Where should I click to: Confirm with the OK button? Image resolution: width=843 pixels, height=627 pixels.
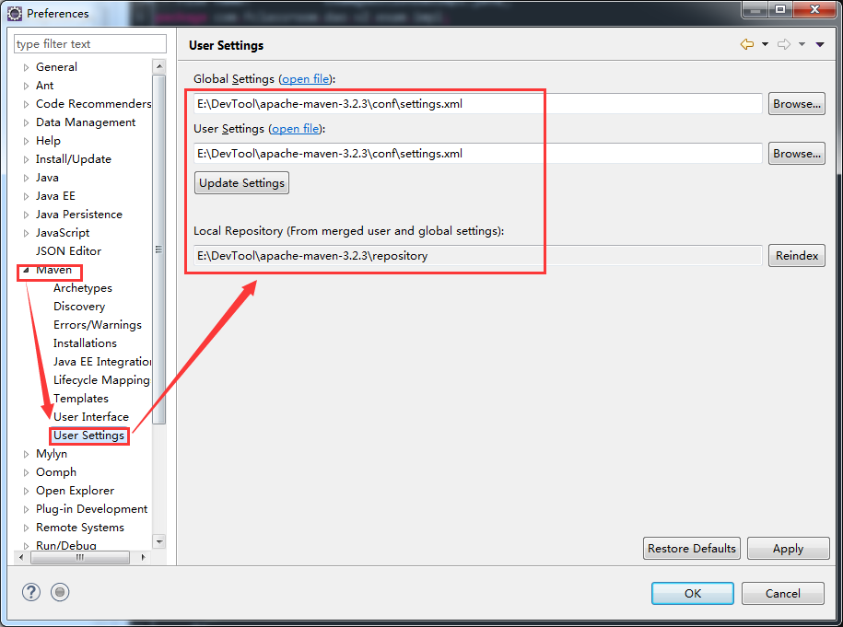tap(693, 594)
